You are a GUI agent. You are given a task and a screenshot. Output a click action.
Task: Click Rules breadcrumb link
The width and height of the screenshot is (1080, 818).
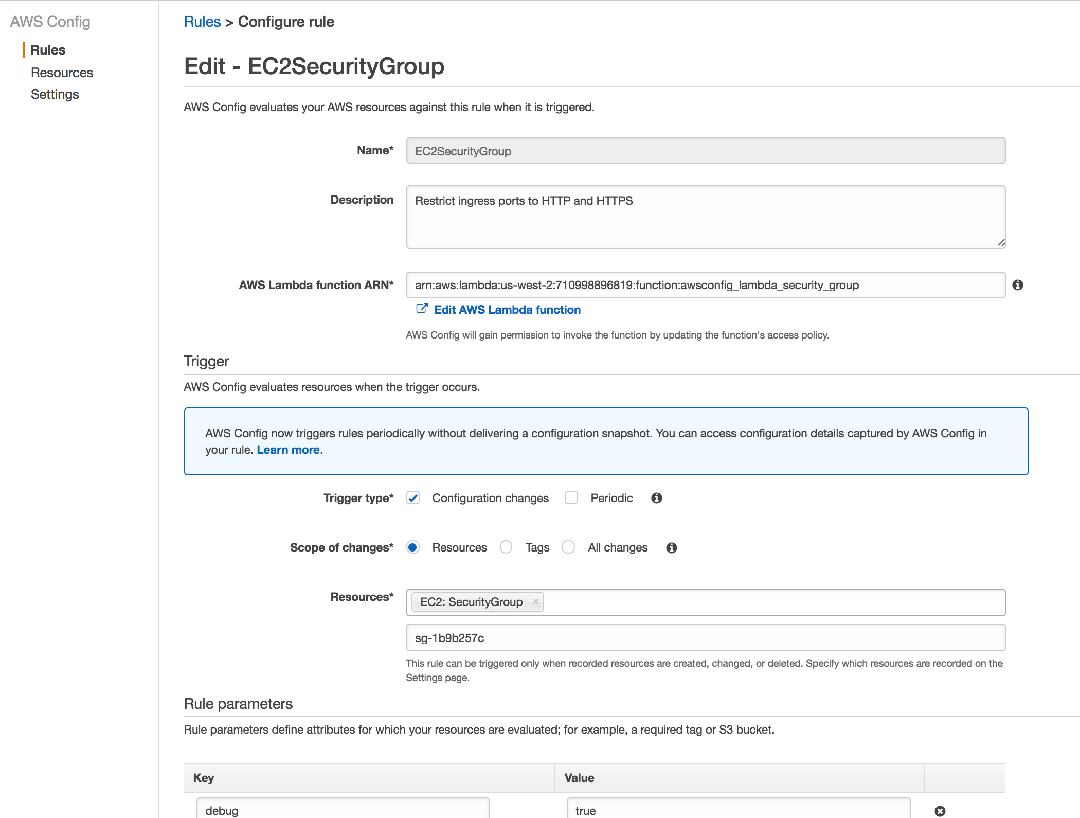coord(202,22)
